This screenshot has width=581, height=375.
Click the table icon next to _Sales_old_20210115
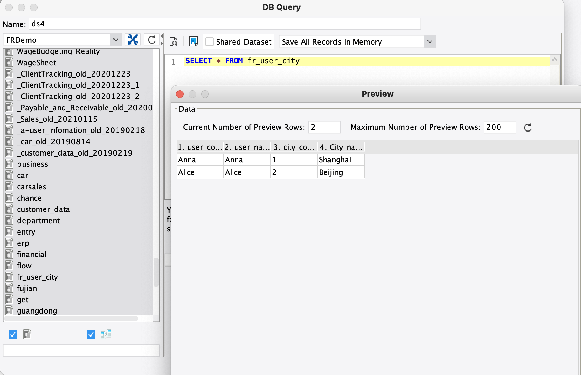click(9, 119)
